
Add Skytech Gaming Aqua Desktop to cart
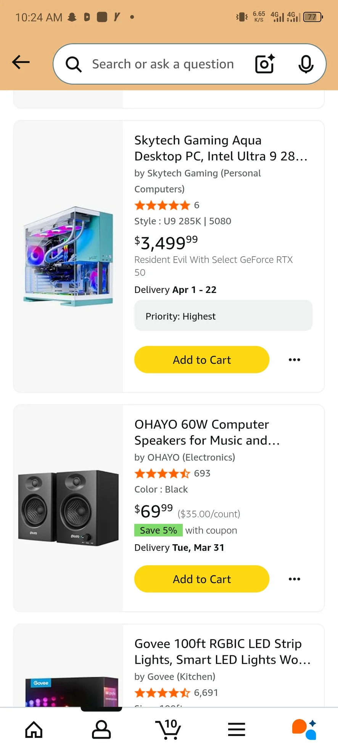(202, 360)
